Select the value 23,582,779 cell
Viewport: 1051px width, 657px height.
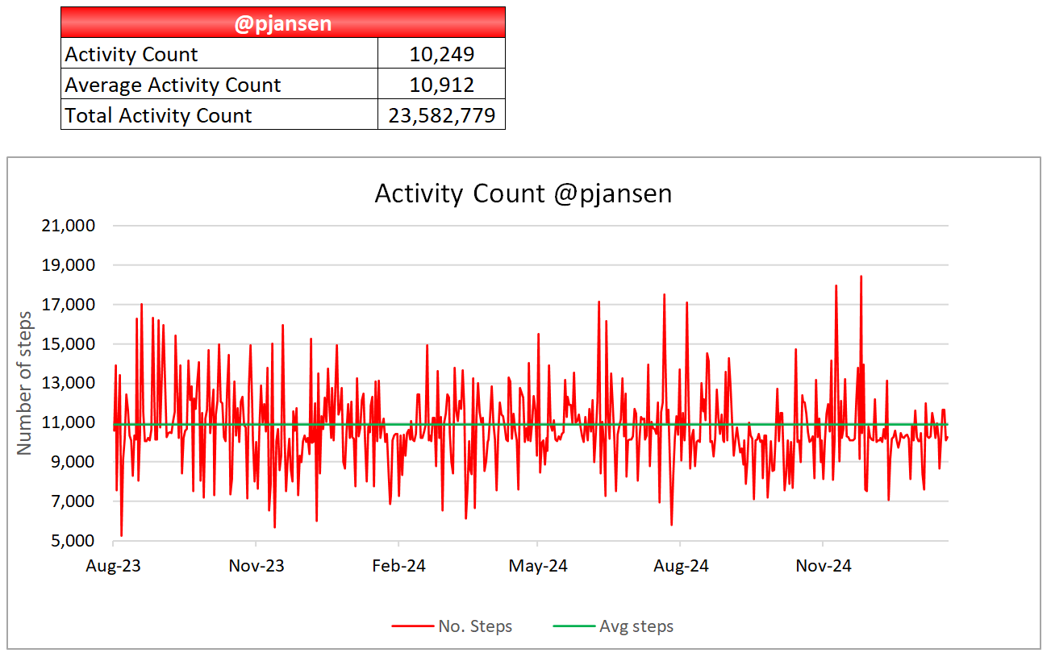point(442,115)
